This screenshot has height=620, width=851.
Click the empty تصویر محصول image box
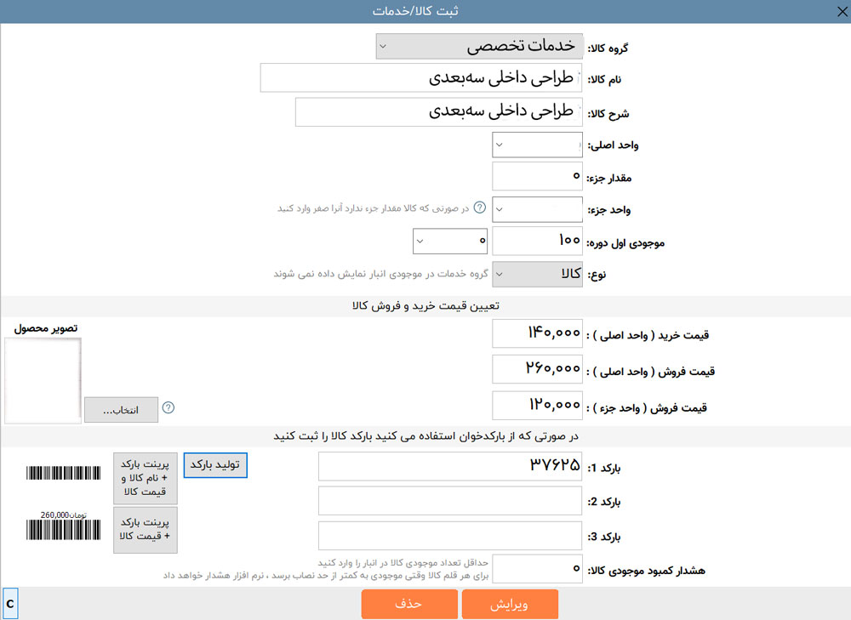coord(43,380)
